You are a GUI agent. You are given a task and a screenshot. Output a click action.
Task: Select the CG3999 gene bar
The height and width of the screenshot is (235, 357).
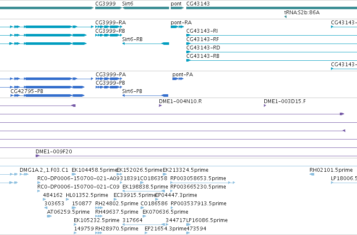click(x=109, y=8)
